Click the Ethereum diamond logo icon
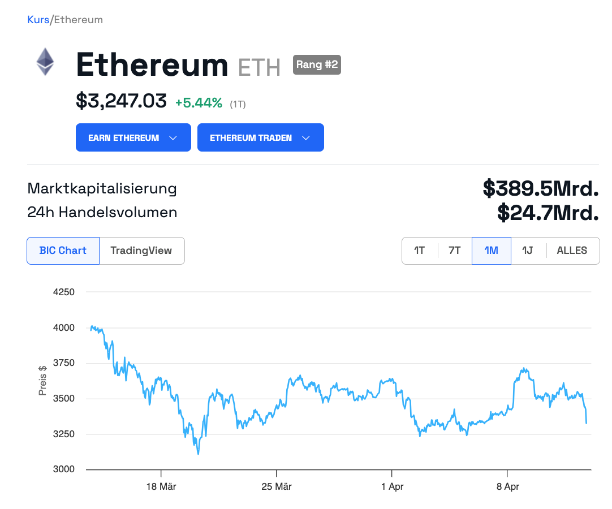This screenshot has height=509, width=612. [45, 62]
